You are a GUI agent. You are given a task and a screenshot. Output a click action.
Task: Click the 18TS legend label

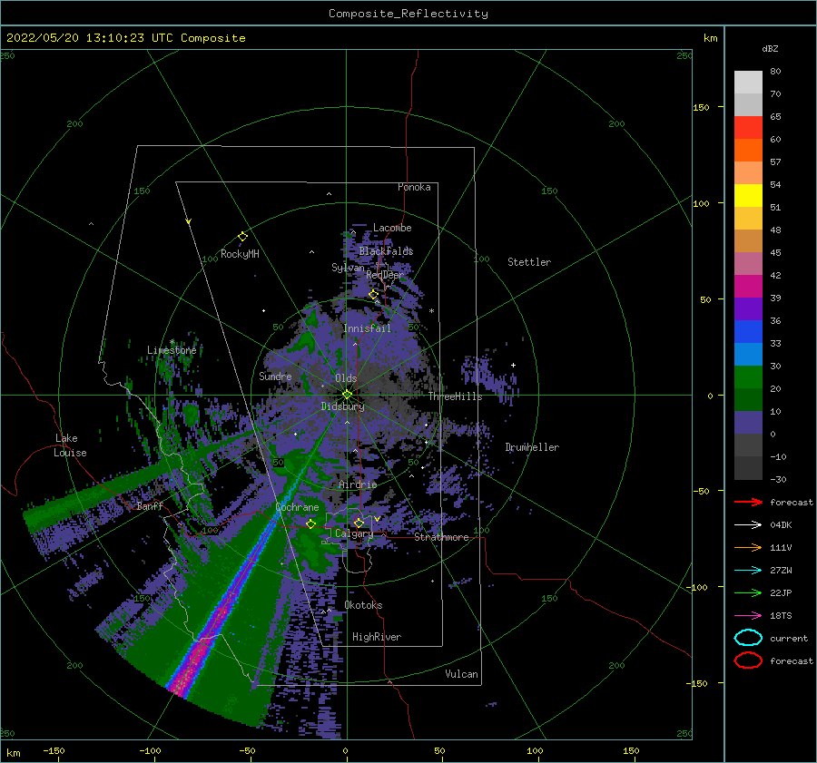(781, 616)
